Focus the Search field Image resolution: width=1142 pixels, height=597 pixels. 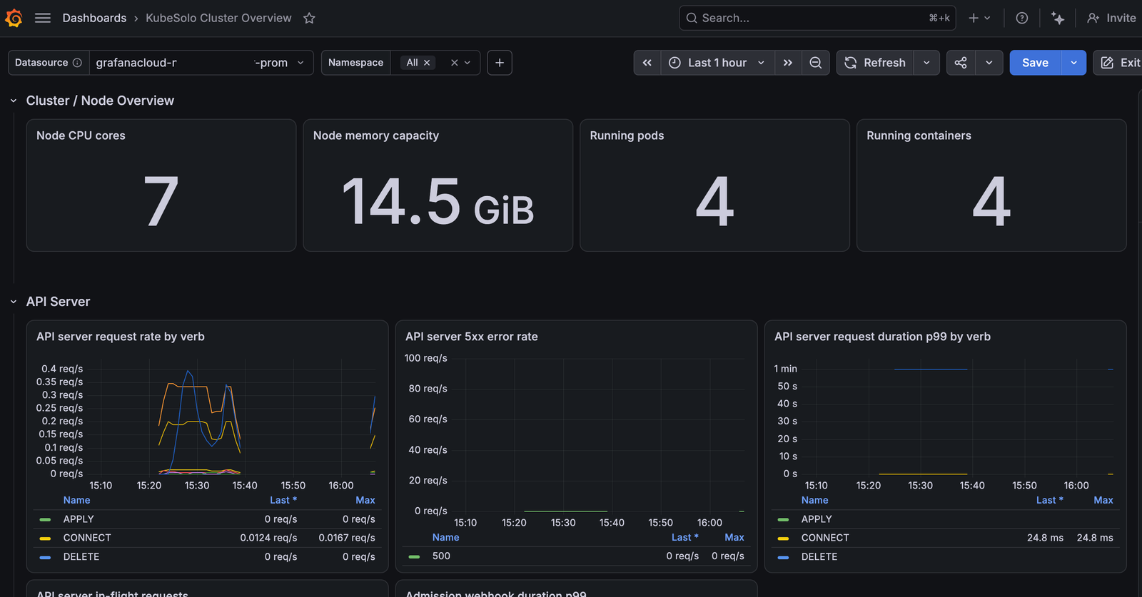coord(818,18)
